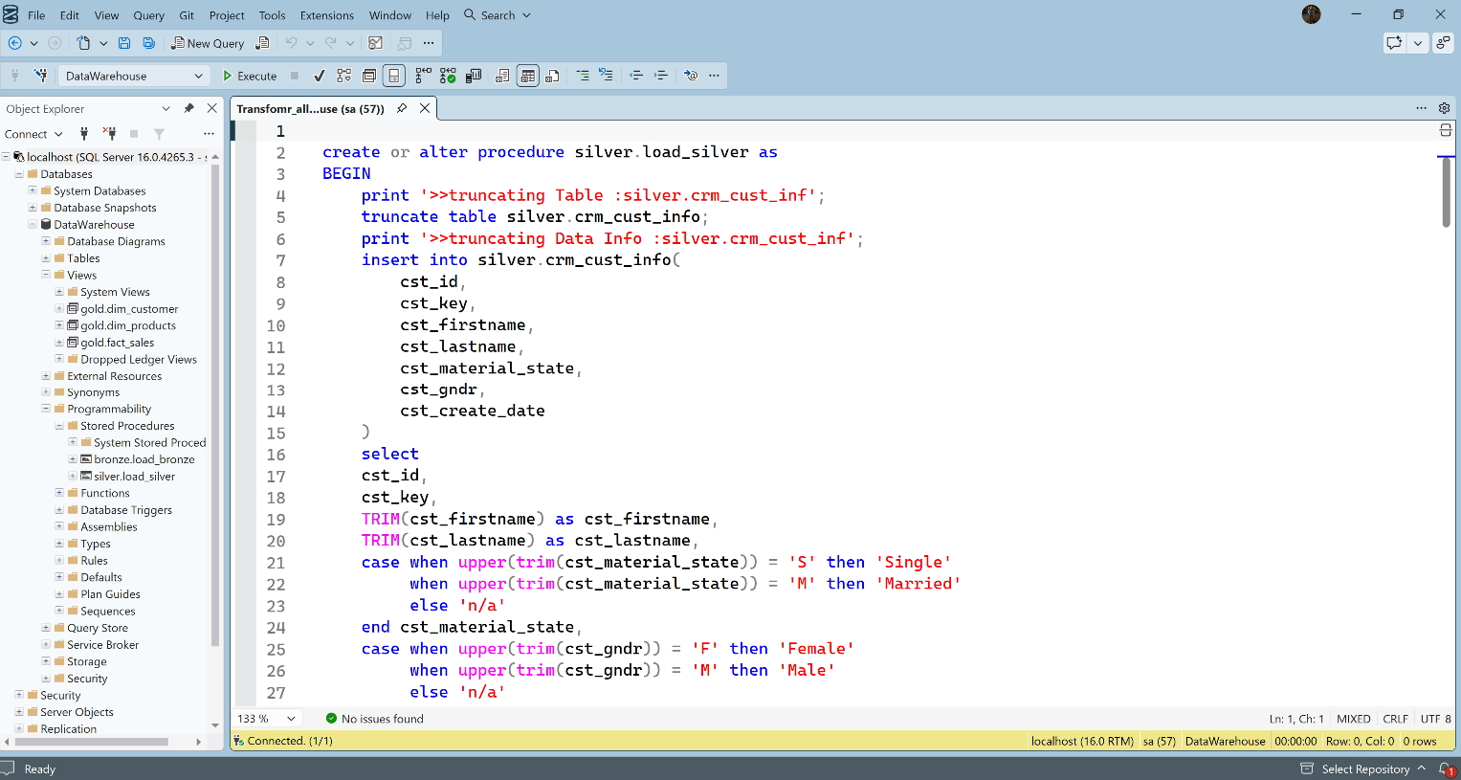Click the New Item file icon
The image size is (1461, 780).
tap(83, 43)
